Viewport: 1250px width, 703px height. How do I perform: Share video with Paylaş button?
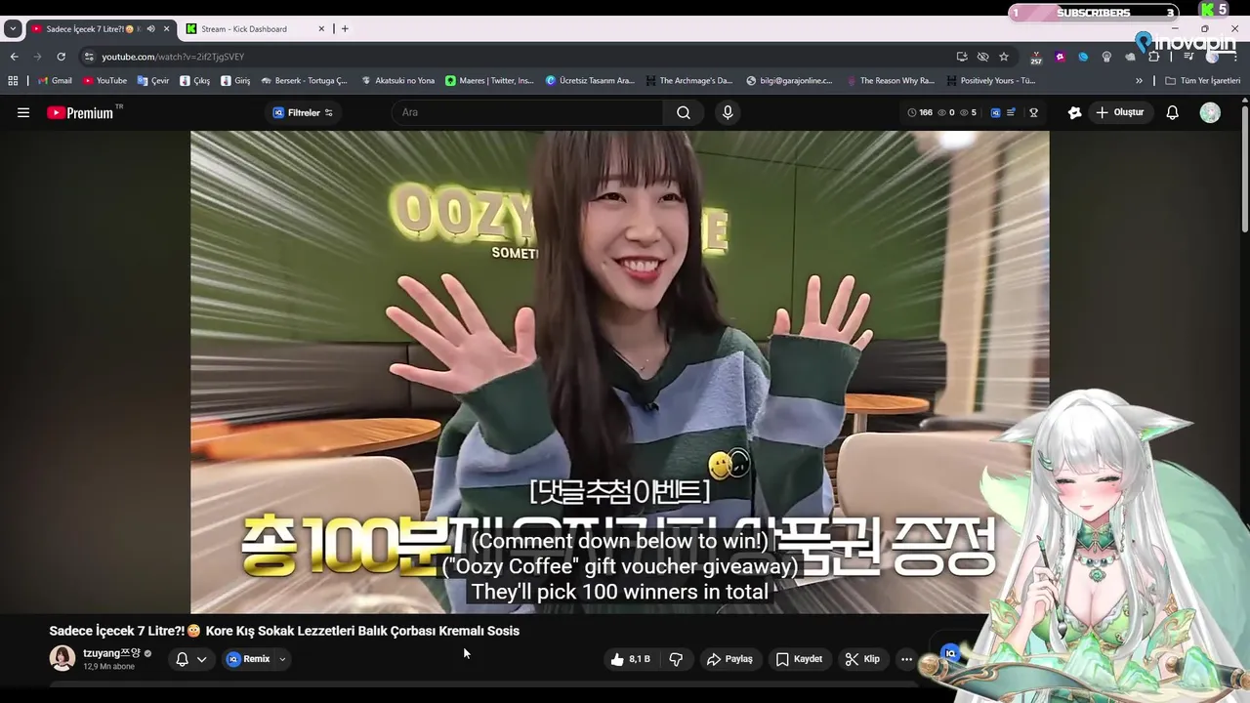pos(729,659)
